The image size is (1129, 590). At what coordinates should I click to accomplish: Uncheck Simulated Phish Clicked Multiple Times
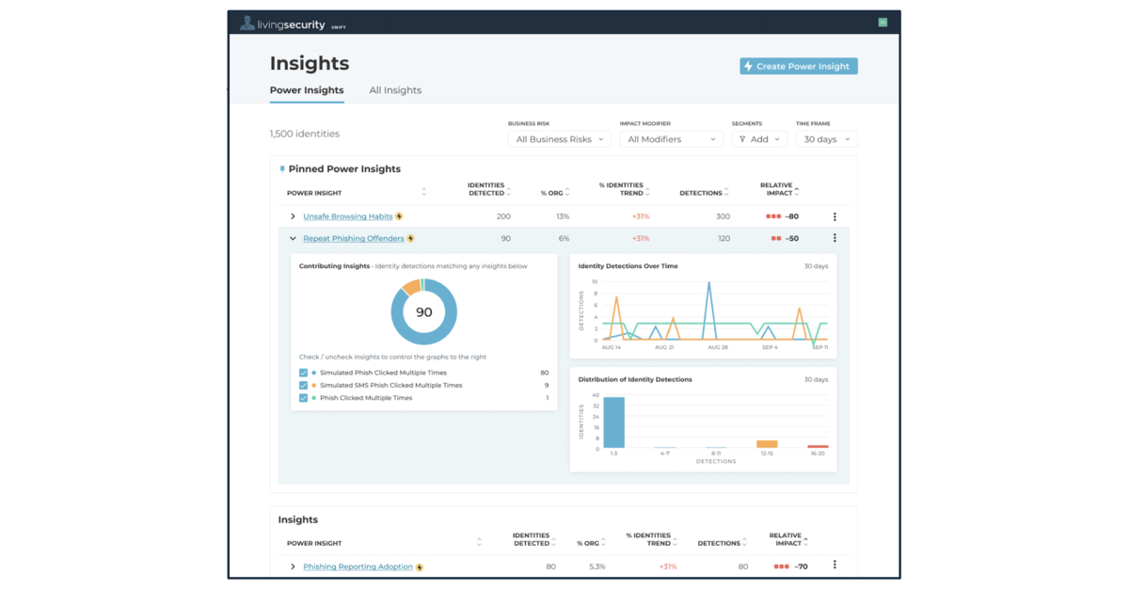pos(304,372)
